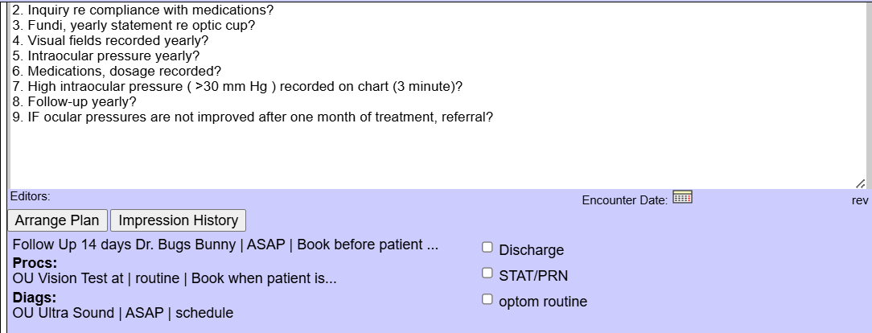This screenshot has width=872, height=333.
Task: Open Impression History
Action: click(x=178, y=220)
